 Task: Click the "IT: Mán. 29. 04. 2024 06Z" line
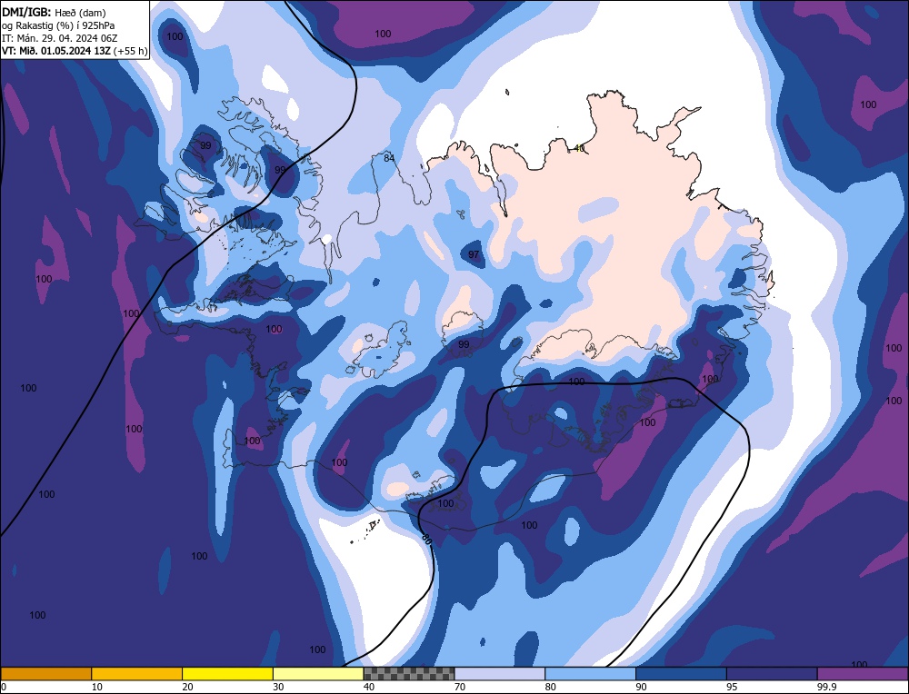59,38
